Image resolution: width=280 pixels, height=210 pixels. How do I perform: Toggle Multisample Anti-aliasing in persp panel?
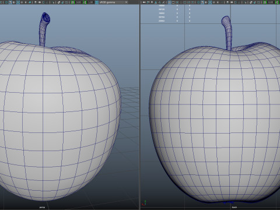pyautogui.click(x=43, y=2)
